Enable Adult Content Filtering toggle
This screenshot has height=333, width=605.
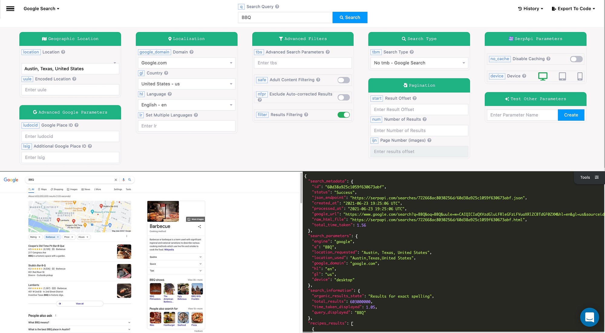(x=343, y=80)
